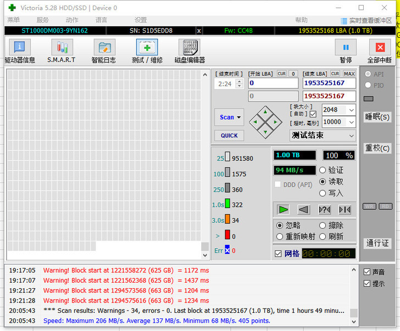This screenshot has width=400, height=331.
Task: Select the refresh radio button
Action: [323, 237]
